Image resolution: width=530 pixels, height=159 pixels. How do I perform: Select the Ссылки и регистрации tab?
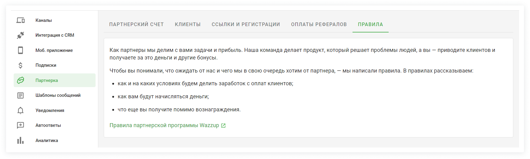(246, 24)
